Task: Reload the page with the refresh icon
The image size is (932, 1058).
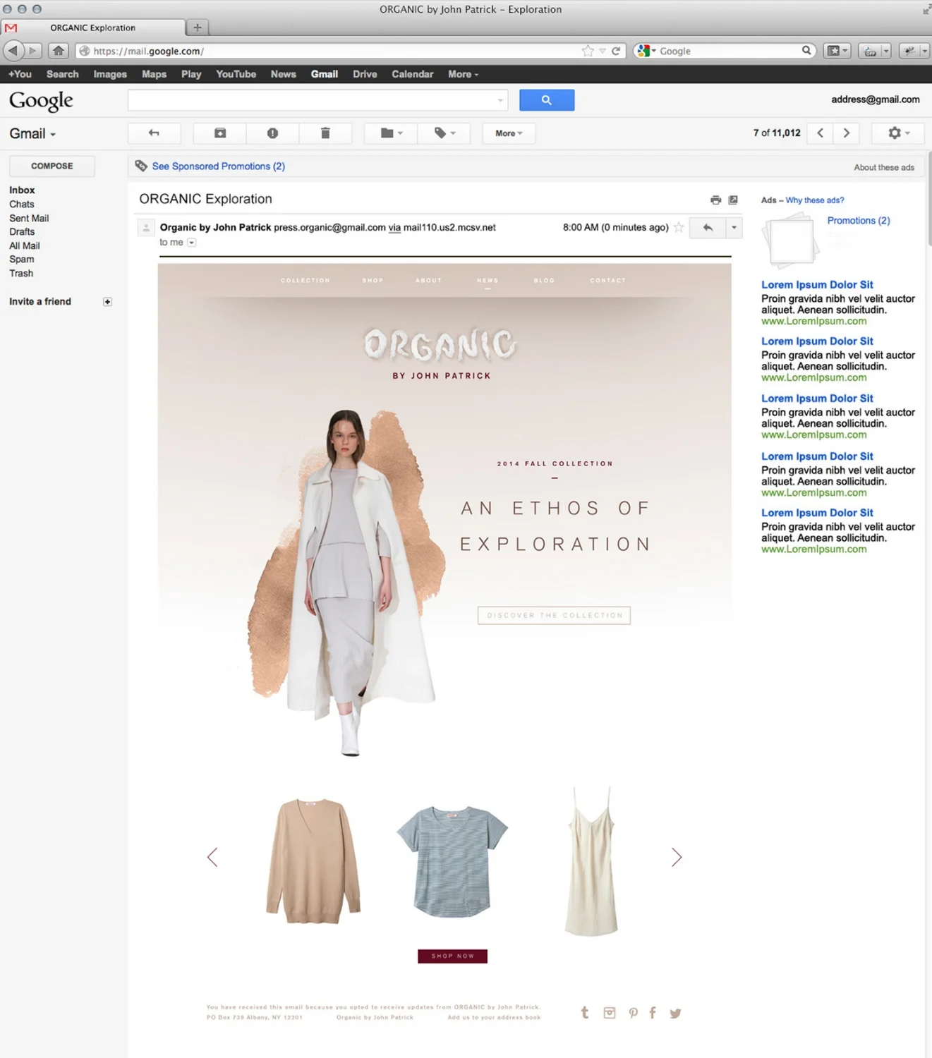Action: [x=616, y=51]
